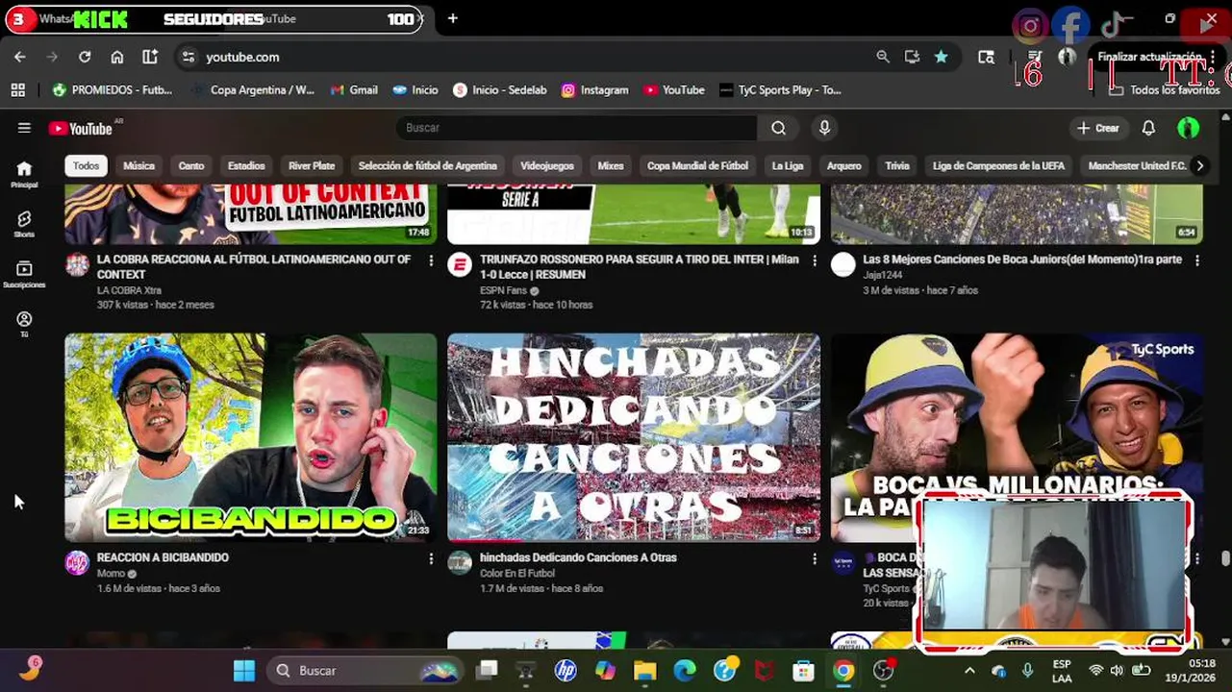This screenshot has height=692, width=1232.
Task: Click the taskbar Buscar search box
Action: click(365, 670)
